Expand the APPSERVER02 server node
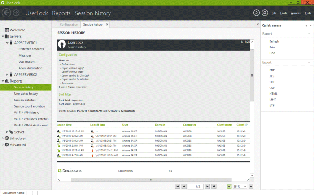The width and height of the screenshot is (314, 196). pos(7,74)
